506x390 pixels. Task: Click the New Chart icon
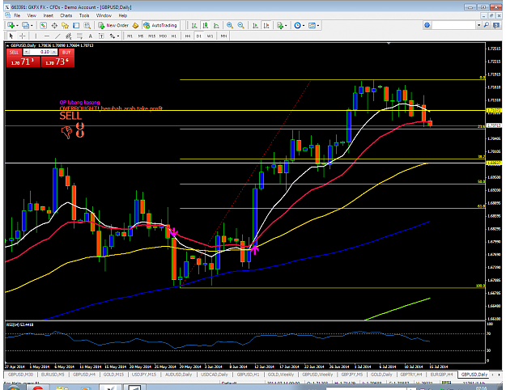point(11,25)
